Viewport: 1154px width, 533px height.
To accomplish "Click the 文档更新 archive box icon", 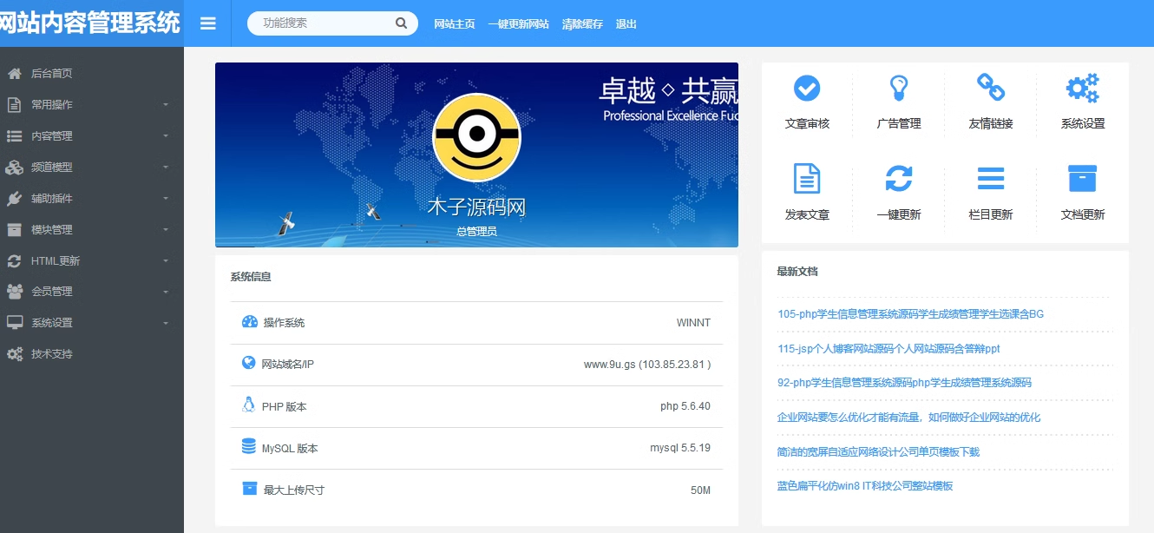I will 1083,179.
